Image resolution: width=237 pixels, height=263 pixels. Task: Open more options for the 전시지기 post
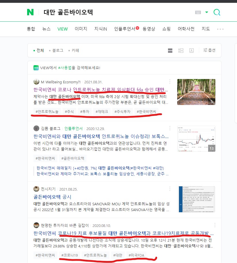click(170, 189)
